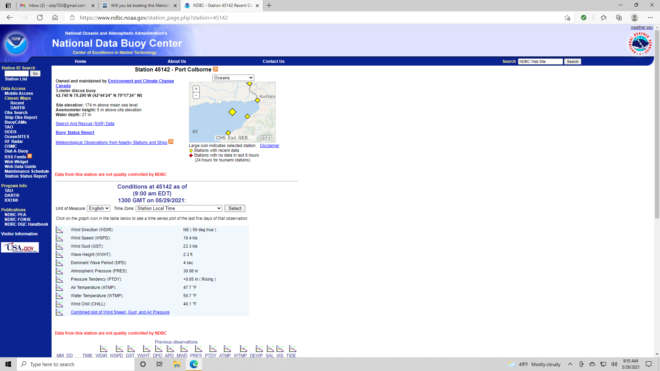Click the page vertical scrollbar
Viewport: 660px width, 371px height.
[x=657, y=124]
